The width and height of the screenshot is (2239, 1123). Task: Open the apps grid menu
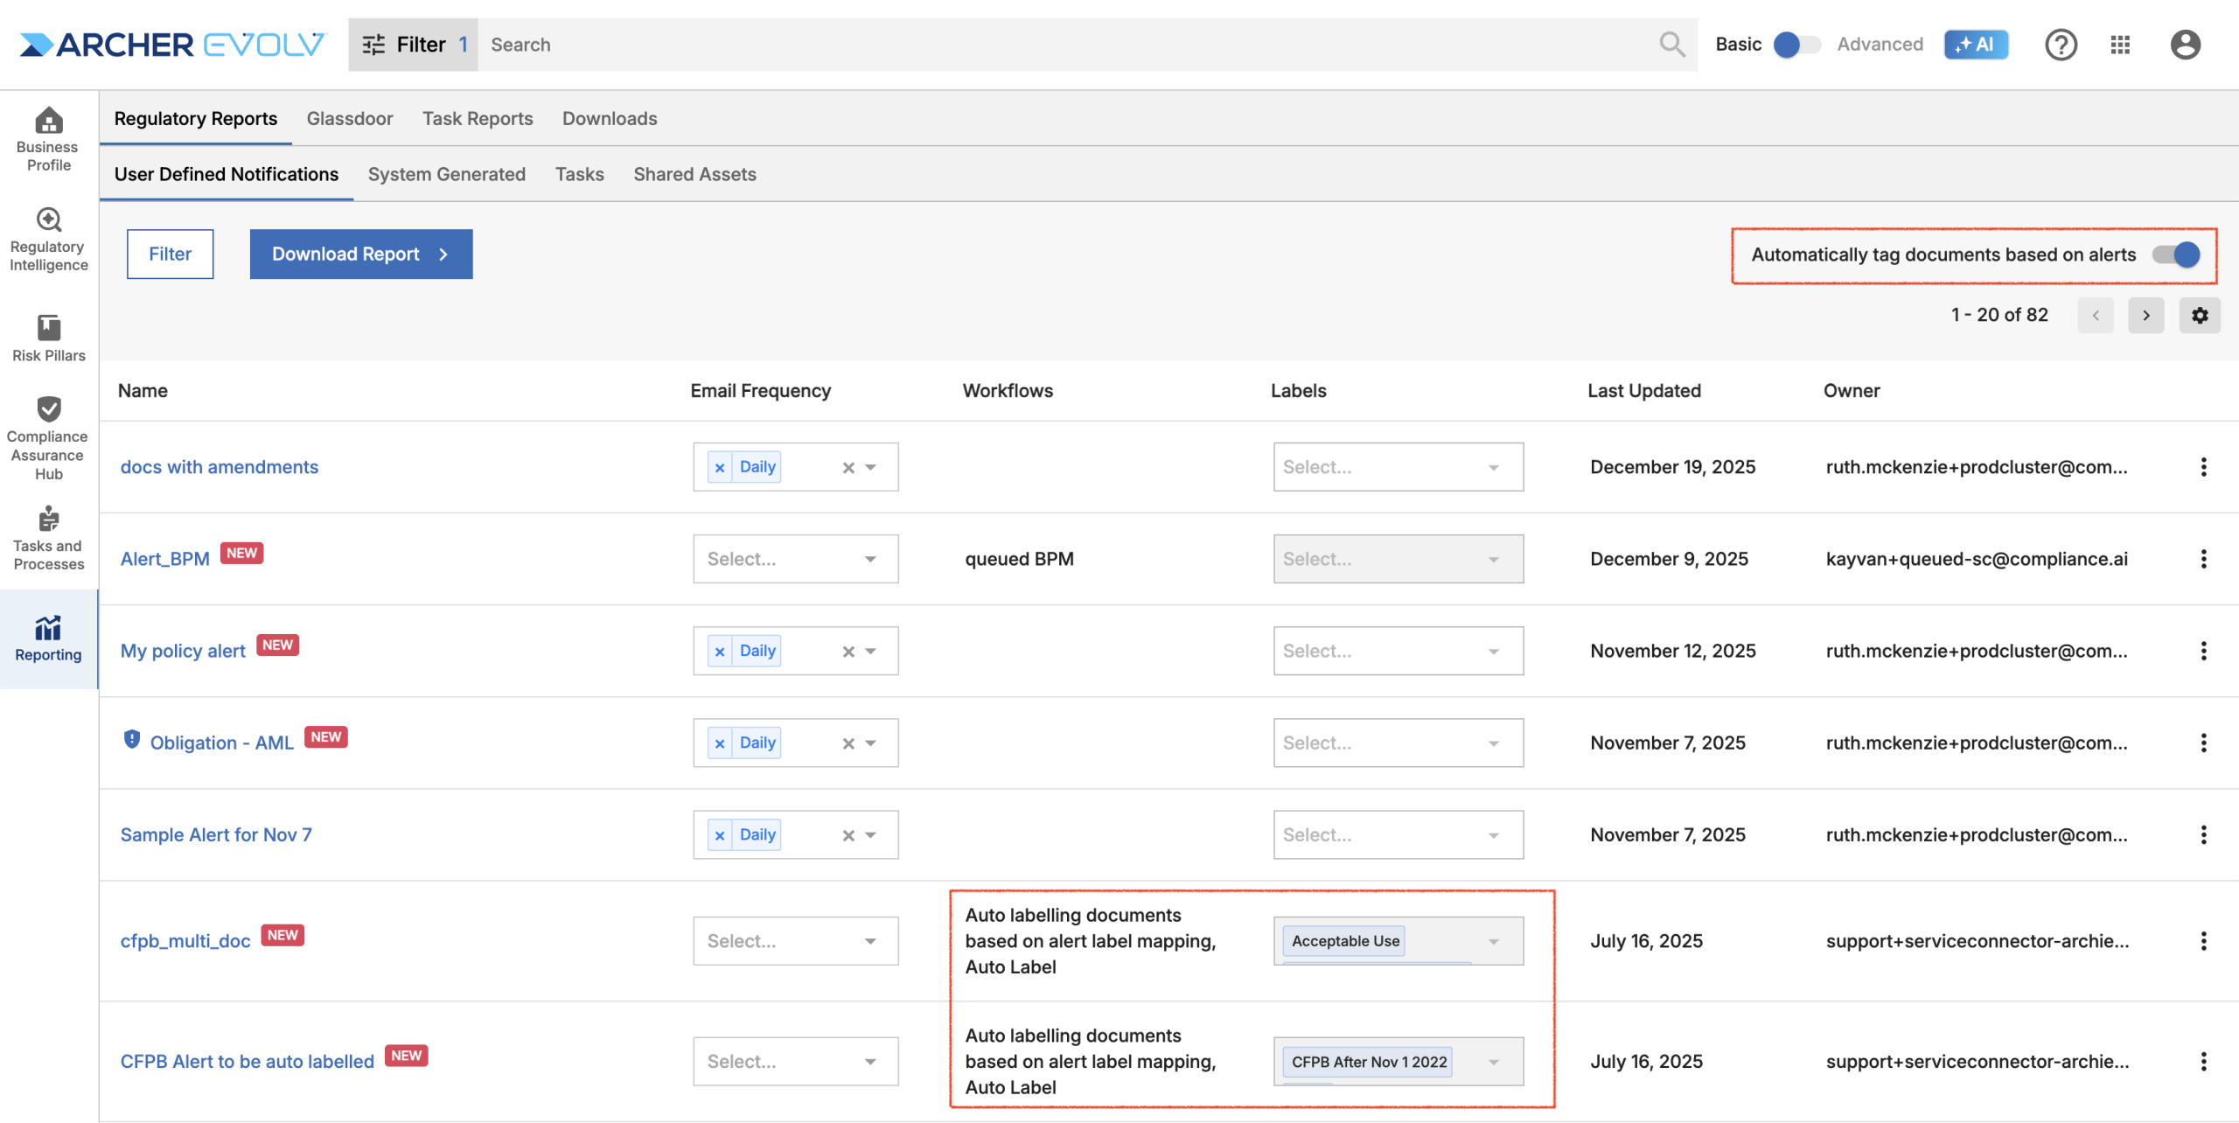2119,45
